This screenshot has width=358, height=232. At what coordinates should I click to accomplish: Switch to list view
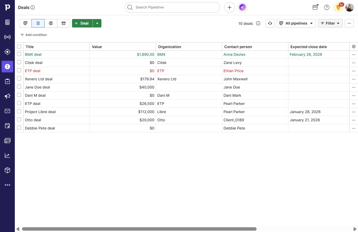[x=38, y=23]
